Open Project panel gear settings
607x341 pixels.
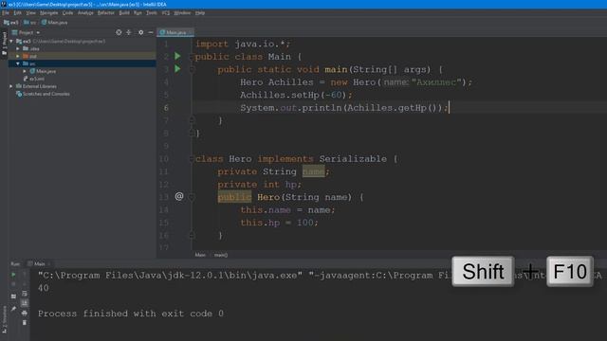pyautogui.click(x=141, y=32)
